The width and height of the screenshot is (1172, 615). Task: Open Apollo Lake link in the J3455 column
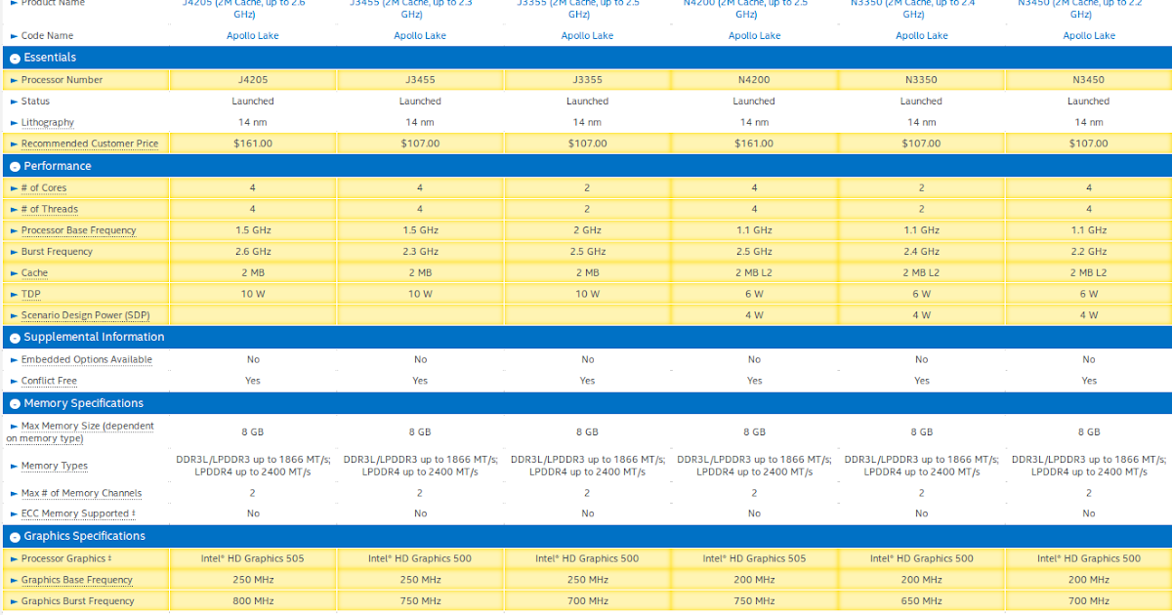[x=420, y=36]
